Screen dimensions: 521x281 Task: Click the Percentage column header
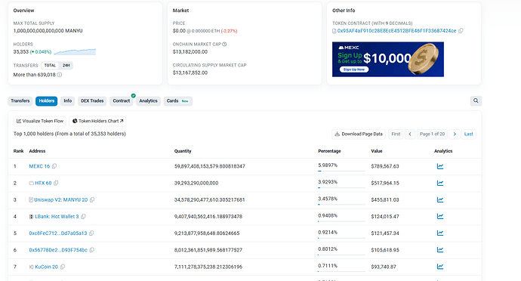point(329,151)
